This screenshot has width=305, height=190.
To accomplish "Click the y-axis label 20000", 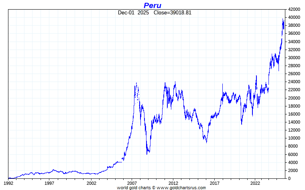I will pyautogui.click(x=294, y=98).
